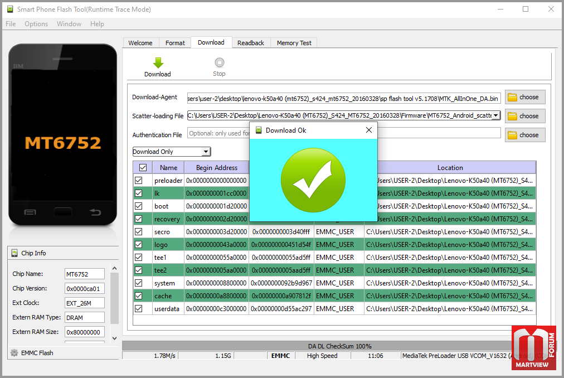The height and width of the screenshot is (378, 564).
Task: Click the Download-Agent path field
Action: click(344, 99)
